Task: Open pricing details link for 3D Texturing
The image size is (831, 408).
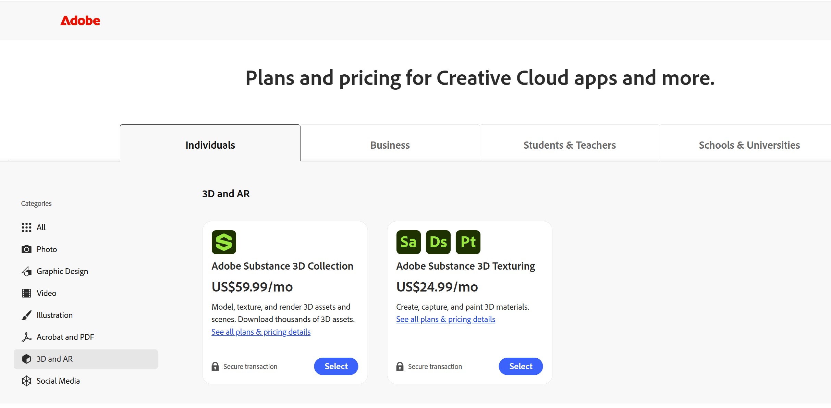Action: pyautogui.click(x=445, y=319)
